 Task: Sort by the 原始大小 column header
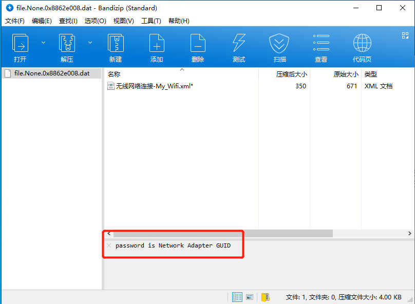pos(335,74)
